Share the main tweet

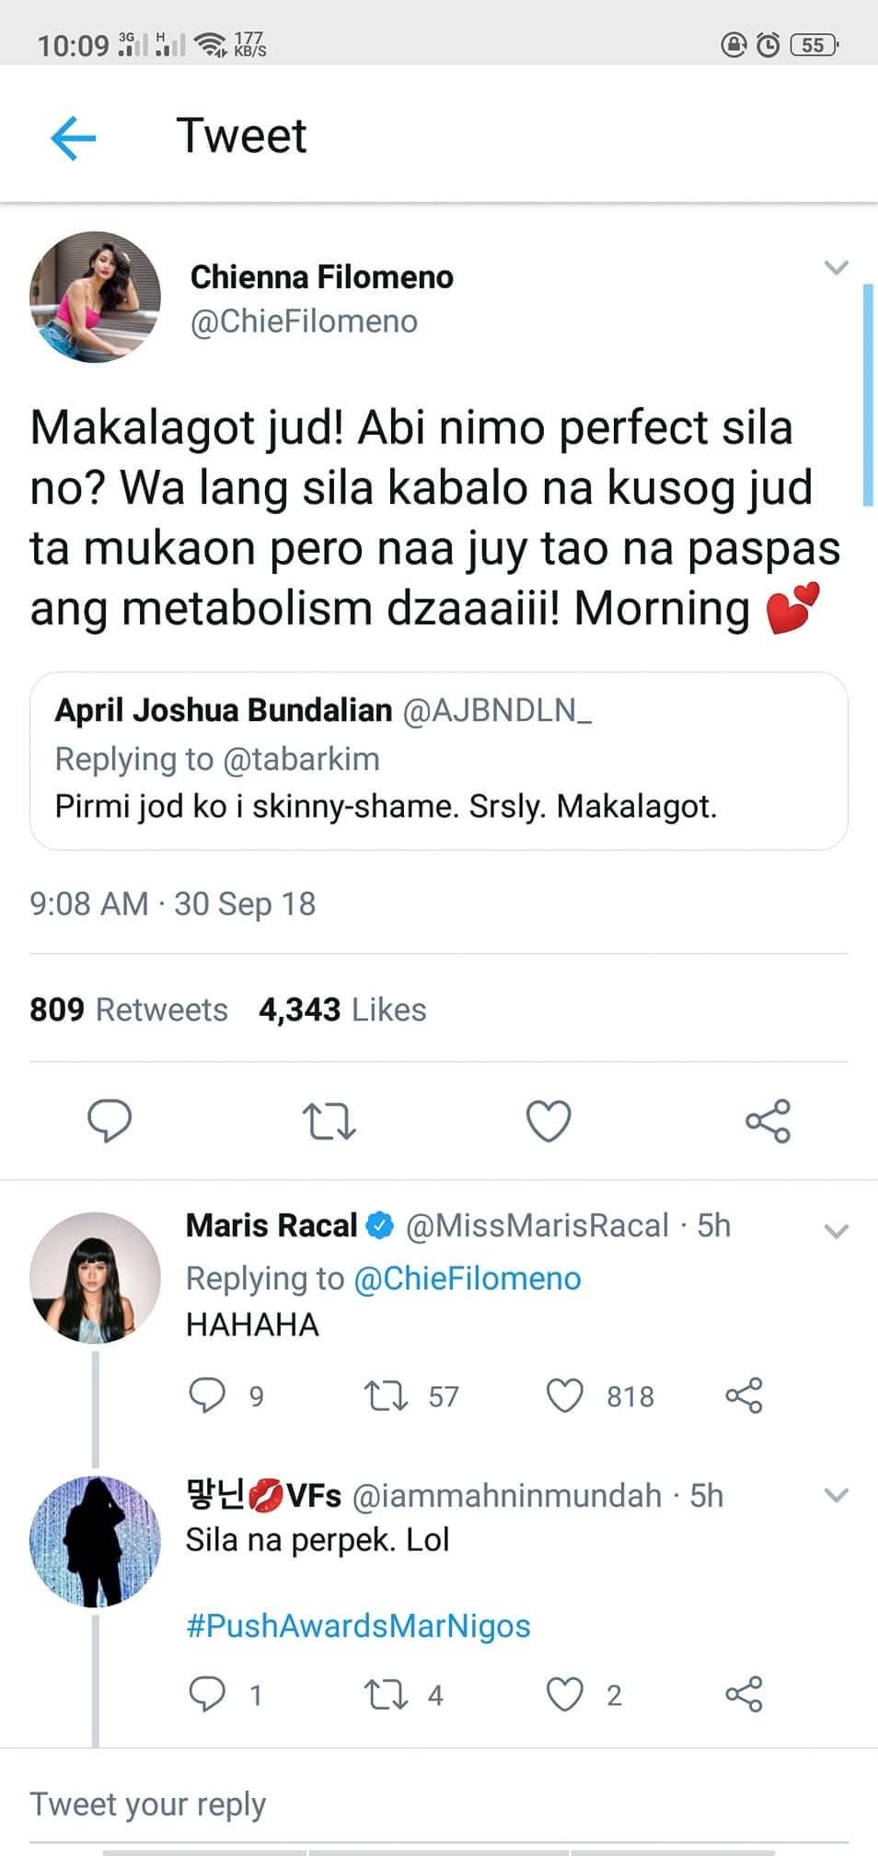tap(768, 1120)
